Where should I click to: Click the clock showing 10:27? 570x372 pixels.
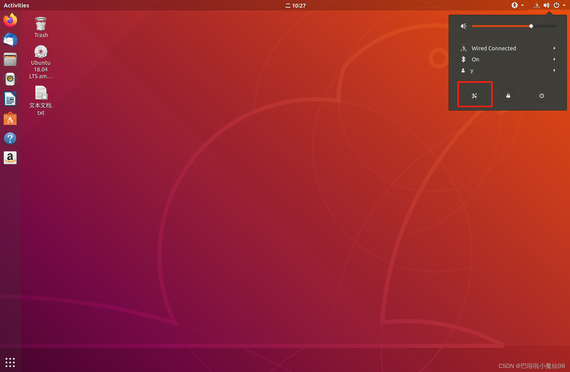pos(295,5)
